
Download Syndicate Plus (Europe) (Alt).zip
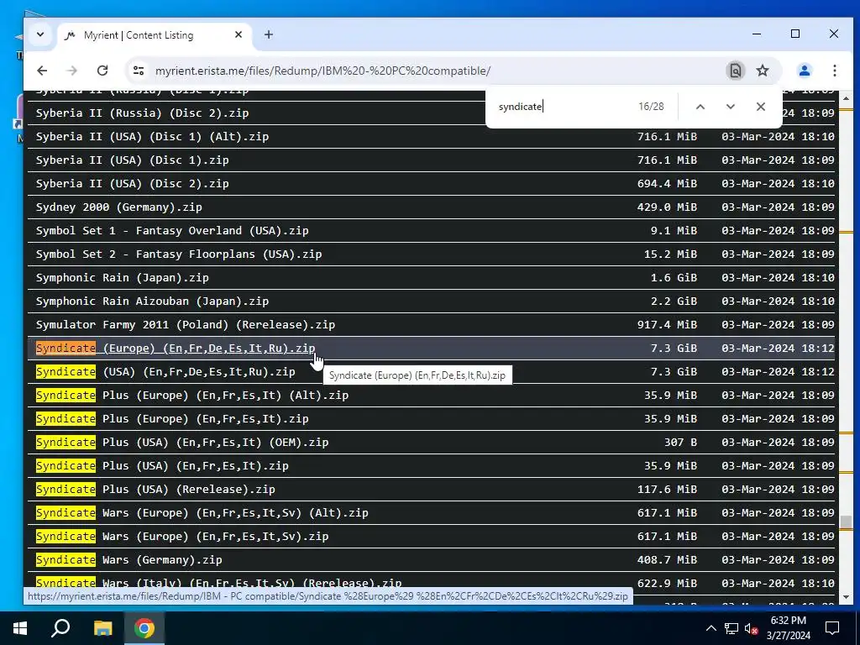(192, 396)
